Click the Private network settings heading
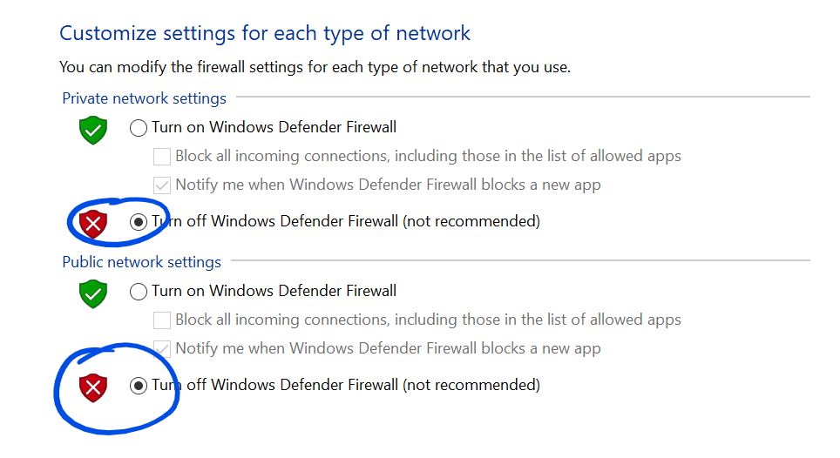This screenshot has height=458, width=840. [144, 98]
